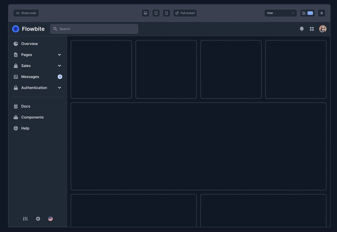337x232 pixels.
Task: Select Overview in the sidebar
Action: (37, 44)
